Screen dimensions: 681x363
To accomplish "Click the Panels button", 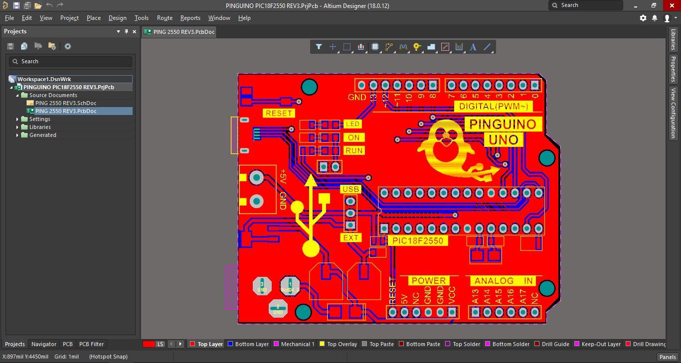I will 668,357.
